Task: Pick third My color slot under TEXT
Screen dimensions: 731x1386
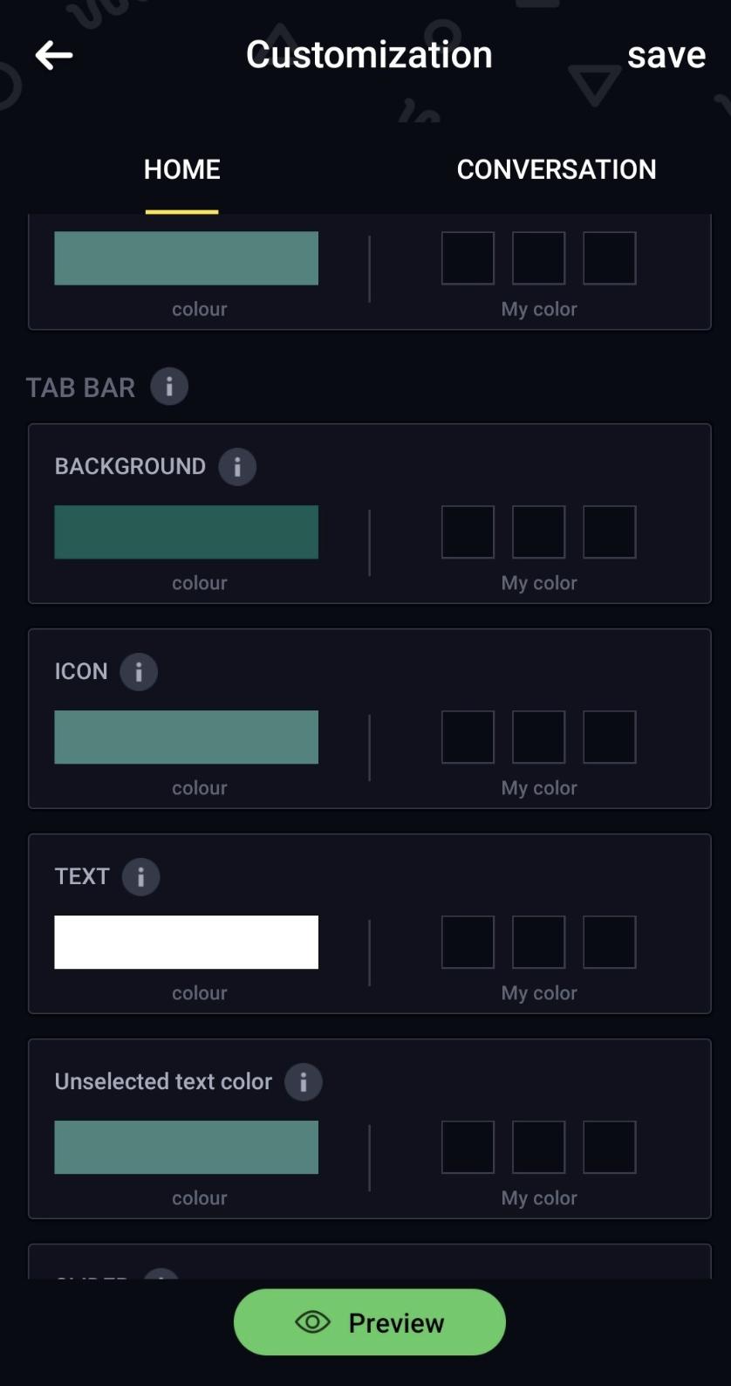Action: point(609,942)
